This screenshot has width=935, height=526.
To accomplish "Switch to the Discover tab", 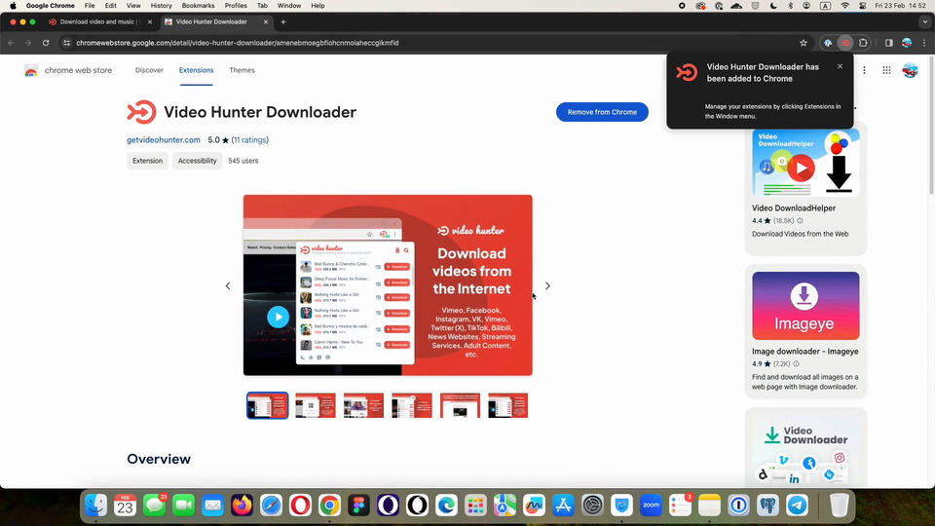I will point(149,70).
